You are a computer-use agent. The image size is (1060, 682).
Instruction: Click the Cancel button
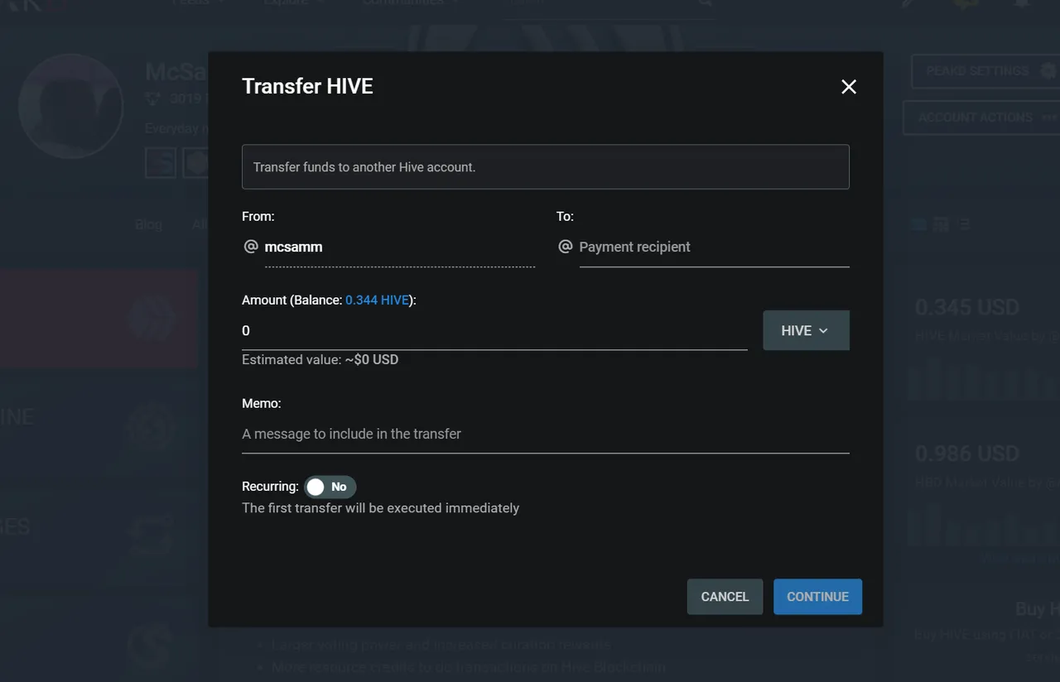tap(725, 597)
